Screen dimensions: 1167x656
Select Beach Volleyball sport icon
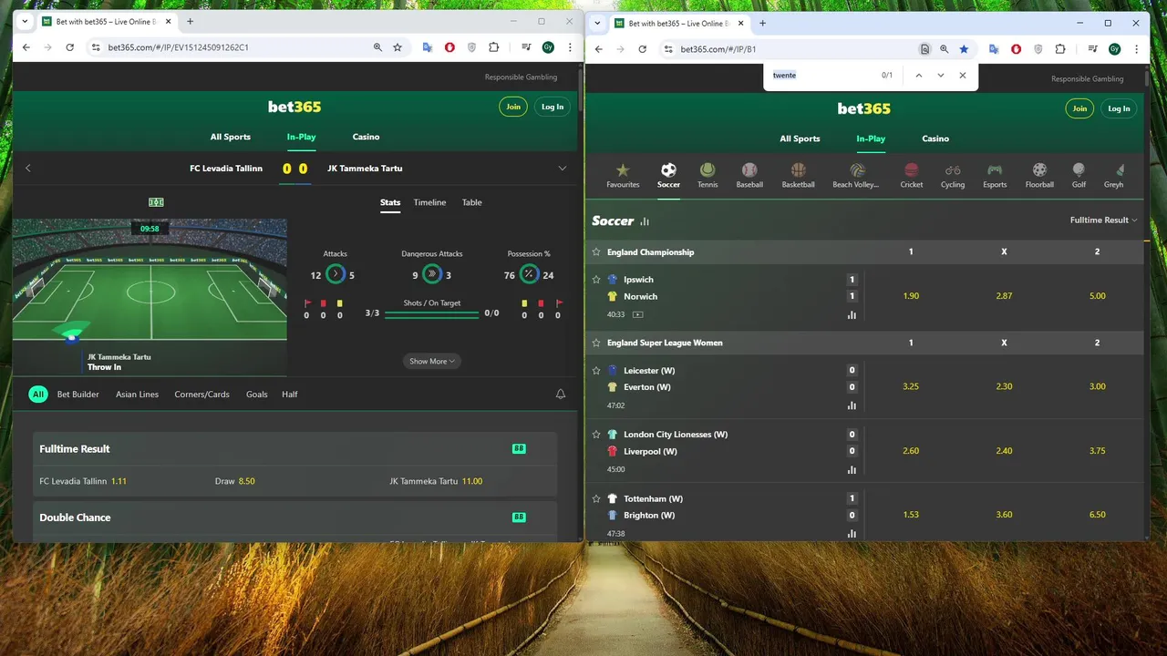[x=857, y=175]
